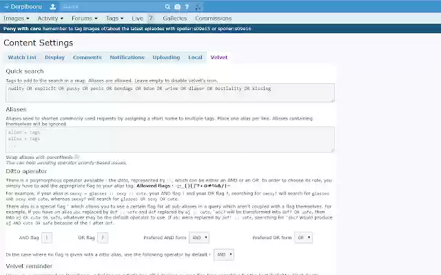Screen dimensions: 441x275
Task: Click the Live count badge 7
Action: (151, 19)
